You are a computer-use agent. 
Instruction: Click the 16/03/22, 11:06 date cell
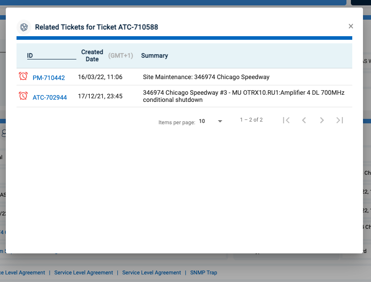pos(100,77)
